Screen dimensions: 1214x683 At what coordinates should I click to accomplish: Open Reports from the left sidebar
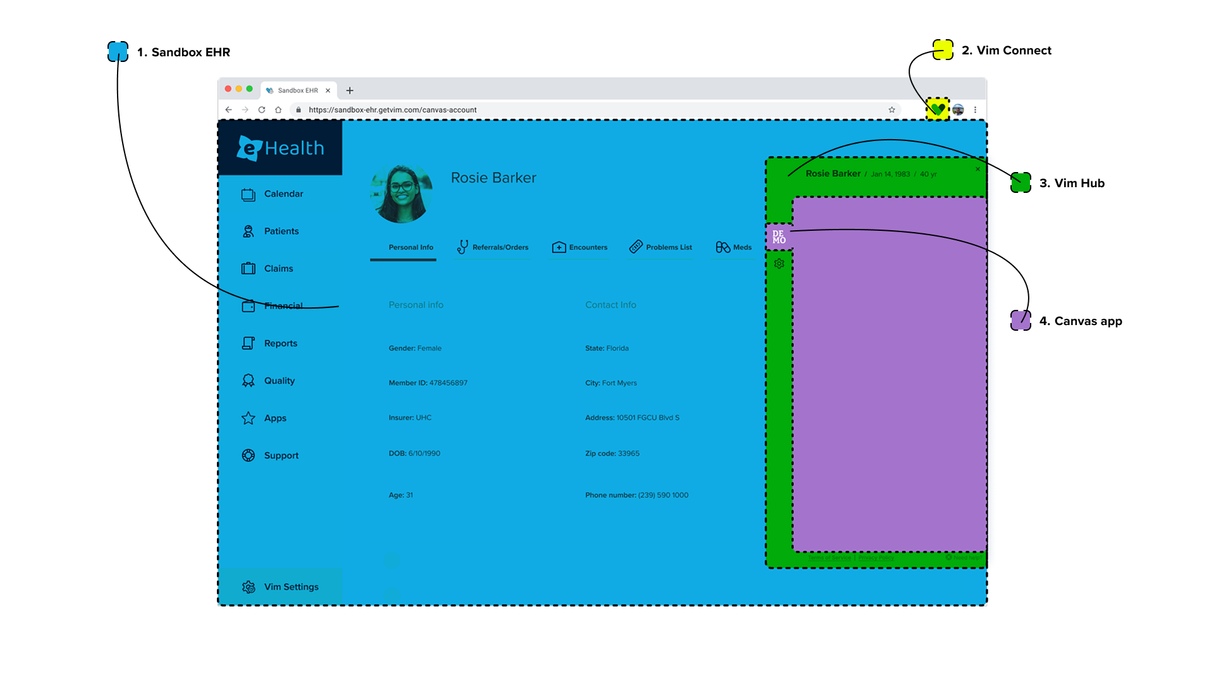(270, 343)
